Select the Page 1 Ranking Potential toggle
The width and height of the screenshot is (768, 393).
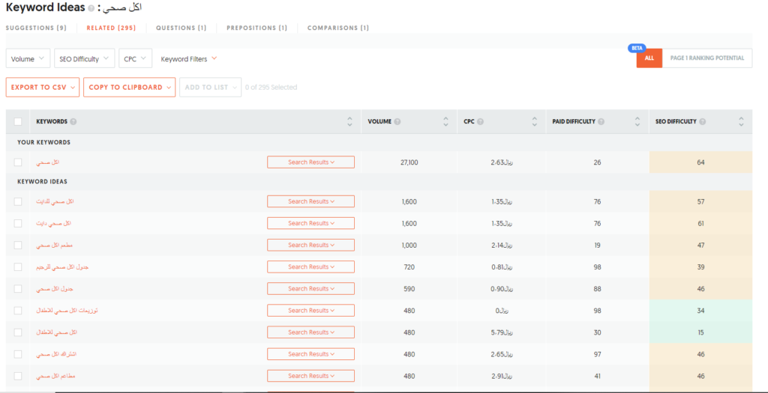[x=706, y=58]
